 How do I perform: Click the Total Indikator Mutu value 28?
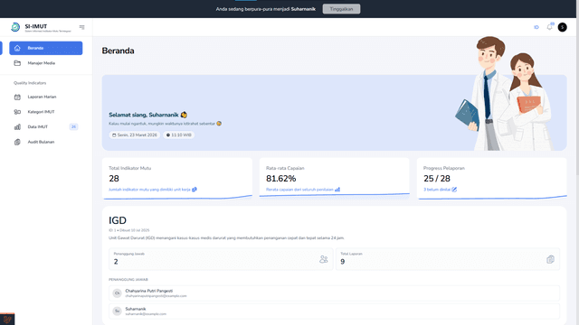[x=114, y=179]
